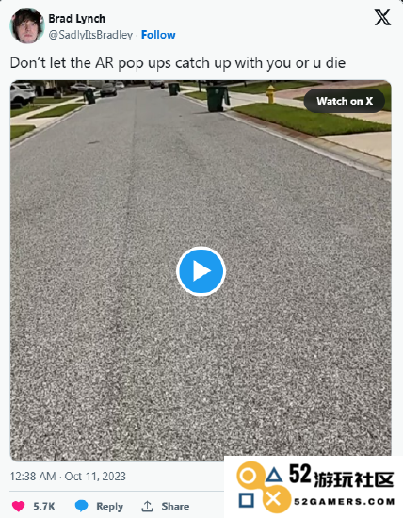This screenshot has height=518, width=403.
Task: Open the Brad Lynch display name
Action: (x=77, y=19)
